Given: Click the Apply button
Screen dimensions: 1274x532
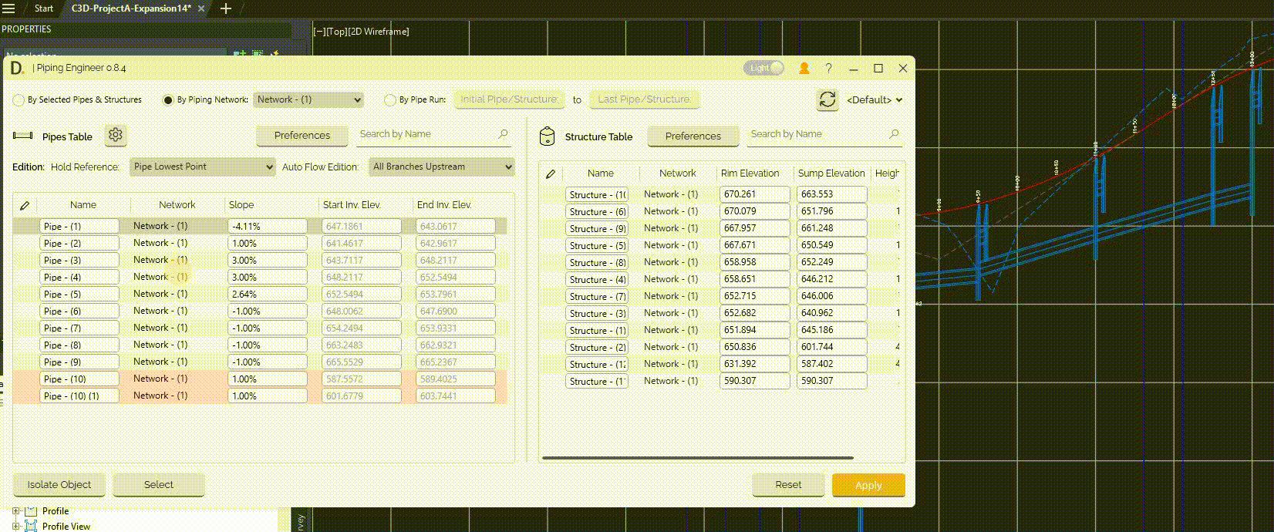Looking at the screenshot, I should tap(868, 485).
